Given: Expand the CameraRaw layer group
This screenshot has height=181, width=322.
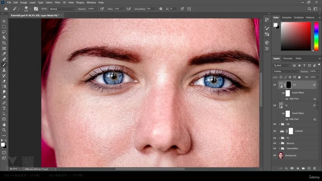Looking at the screenshot, I should 279,149.
